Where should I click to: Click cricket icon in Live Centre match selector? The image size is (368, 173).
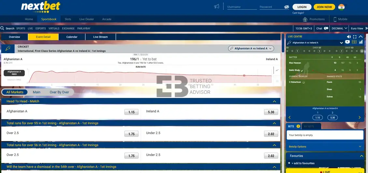pos(290,43)
